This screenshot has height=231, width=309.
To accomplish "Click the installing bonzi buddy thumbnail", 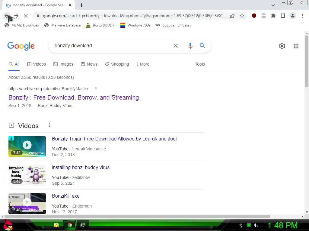I will pos(27,175).
